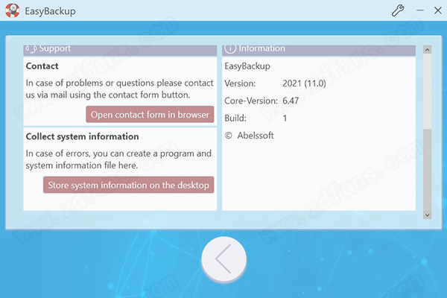Screen dimensions: 447x298
Task: Click the scrollbar down arrow
Action: coord(427,215)
